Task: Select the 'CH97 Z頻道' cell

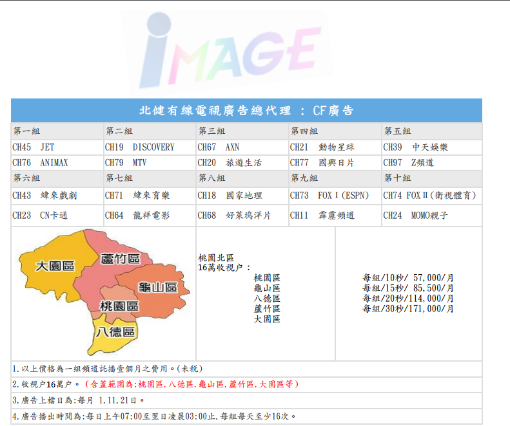Action: (432, 163)
